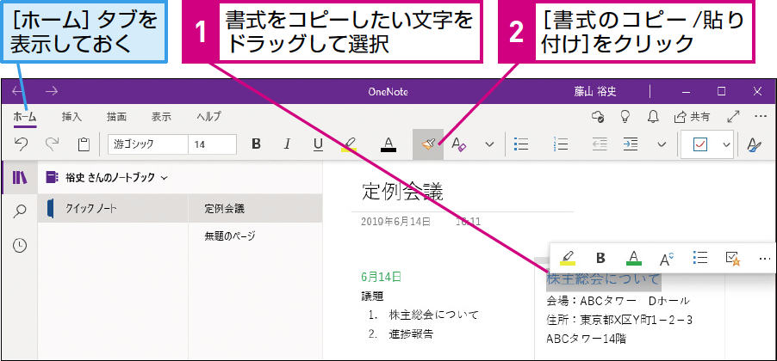Open more options in the mini toolbar

pos(765,258)
